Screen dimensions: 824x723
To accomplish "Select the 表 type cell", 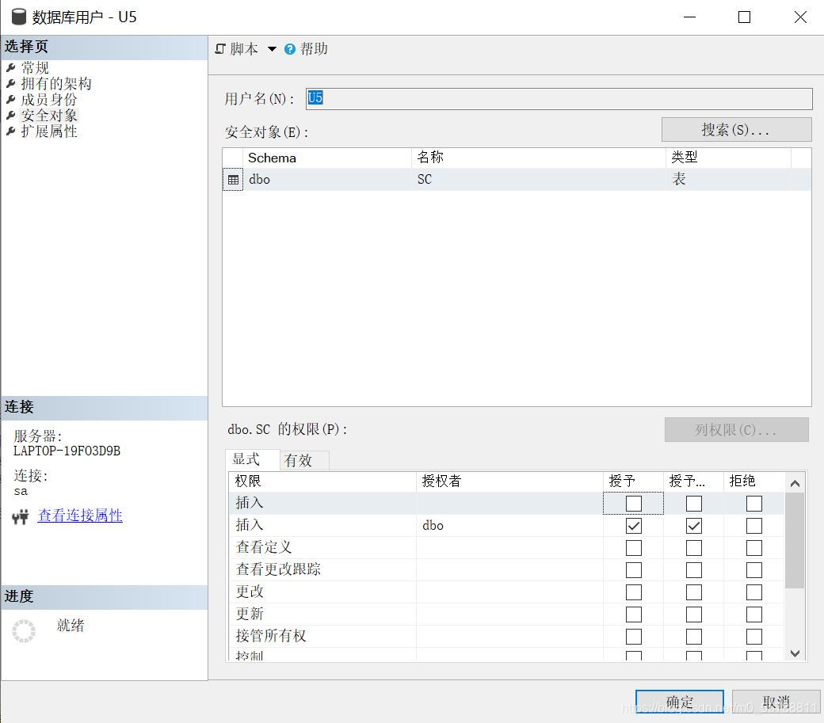I will pos(728,180).
